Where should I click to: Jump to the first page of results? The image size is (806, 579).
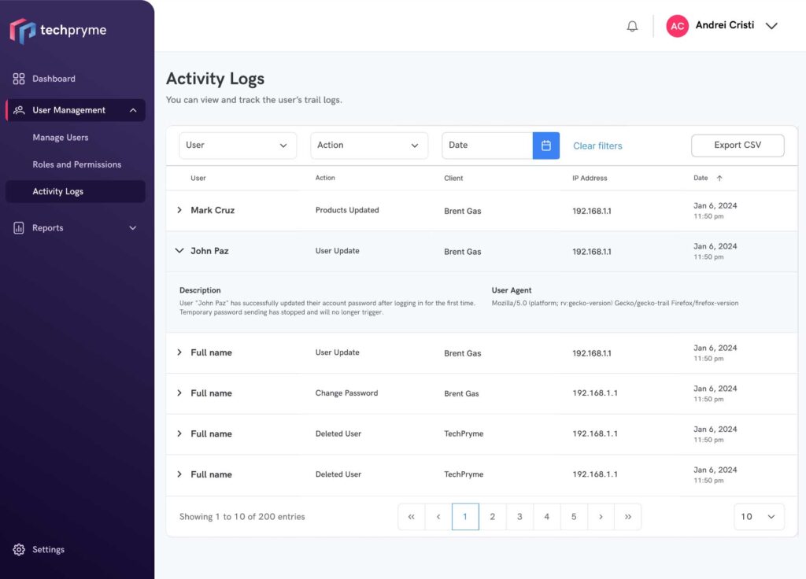[411, 517]
